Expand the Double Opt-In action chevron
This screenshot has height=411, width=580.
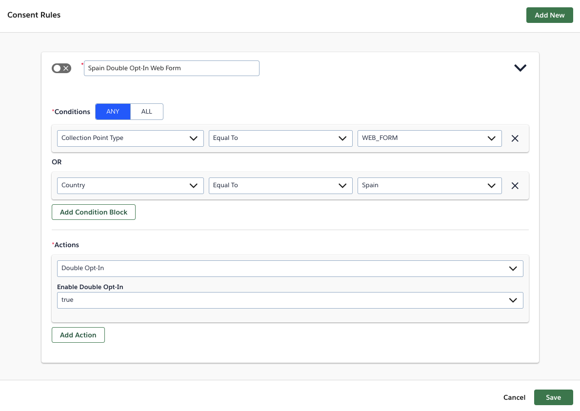click(x=513, y=268)
